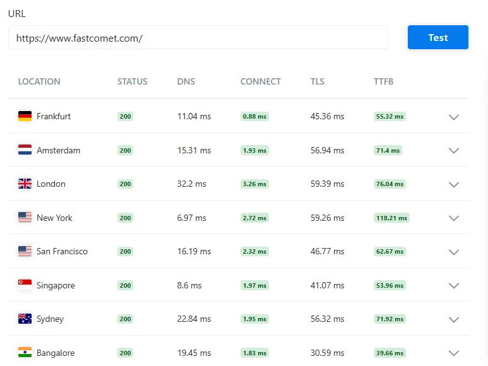Click the 118.21 ms TTFB badge
This screenshot has height=366, width=488.
(391, 218)
